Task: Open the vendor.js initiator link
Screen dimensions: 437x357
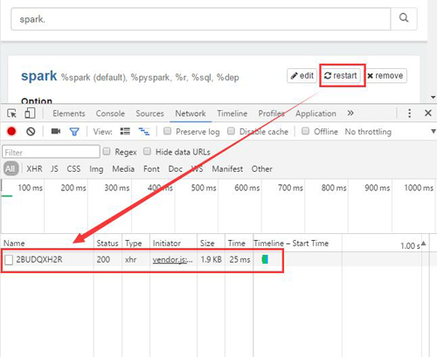Action: click(172, 259)
